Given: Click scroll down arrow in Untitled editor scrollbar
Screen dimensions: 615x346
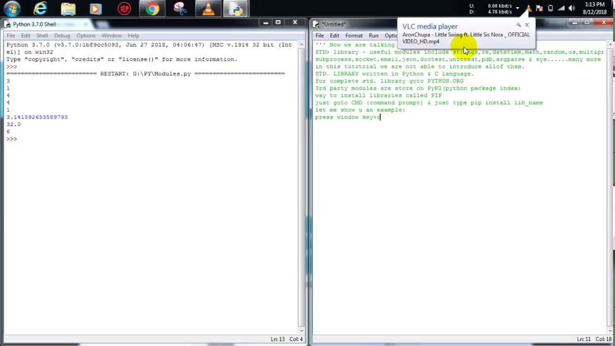Looking at the screenshot, I should tap(610, 330).
